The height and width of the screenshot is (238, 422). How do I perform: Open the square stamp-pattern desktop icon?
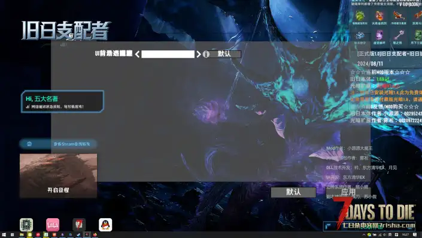point(26,225)
